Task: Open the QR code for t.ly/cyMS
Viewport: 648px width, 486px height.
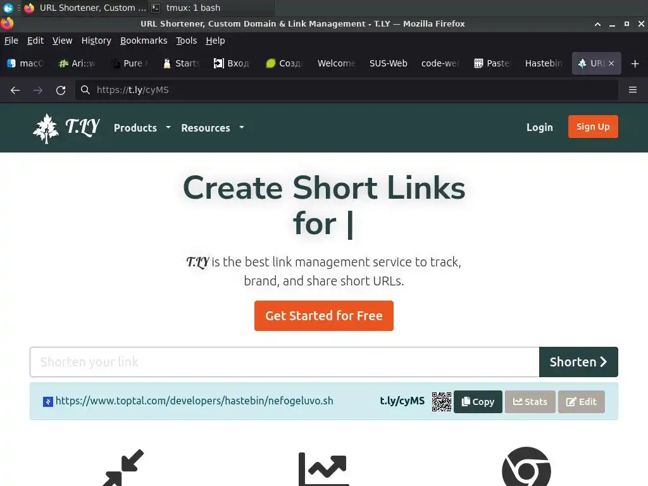Action: 441,402
